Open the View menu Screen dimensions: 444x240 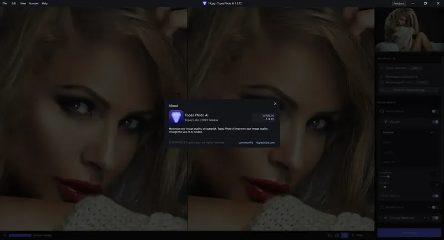tap(23, 3)
